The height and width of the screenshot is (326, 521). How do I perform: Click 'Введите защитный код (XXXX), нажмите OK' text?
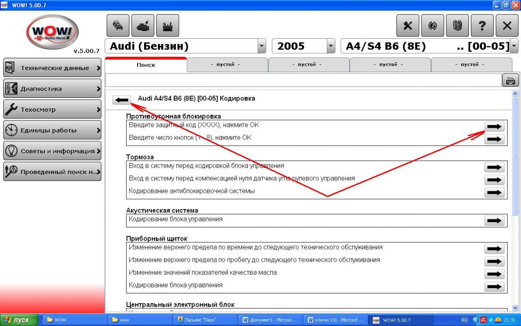pos(194,125)
